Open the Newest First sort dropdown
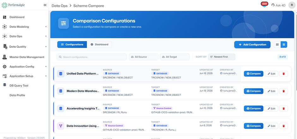297x139 pixels. 221,57
